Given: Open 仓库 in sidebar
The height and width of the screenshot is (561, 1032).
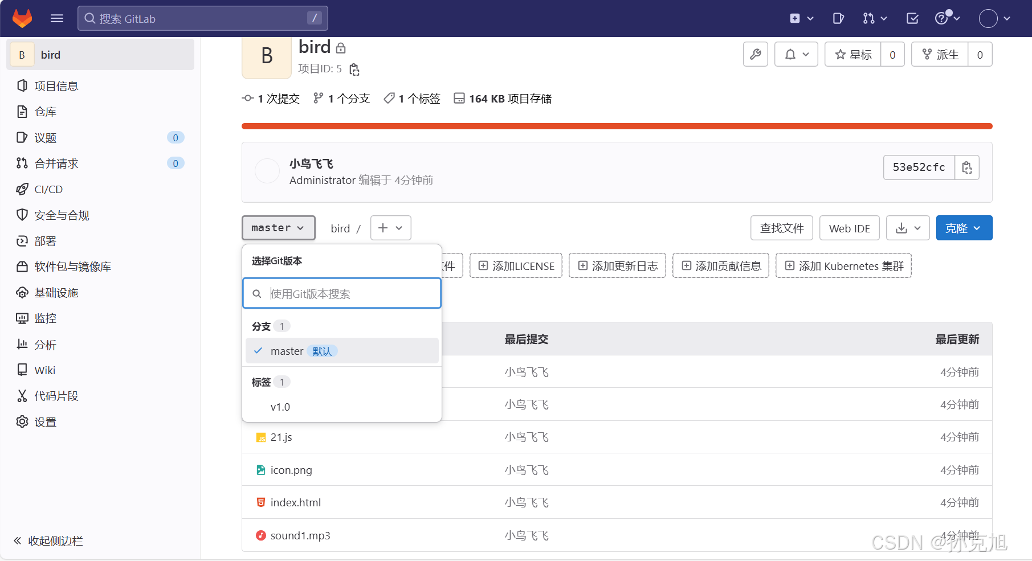Looking at the screenshot, I should pyautogui.click(x=45, y=112).
